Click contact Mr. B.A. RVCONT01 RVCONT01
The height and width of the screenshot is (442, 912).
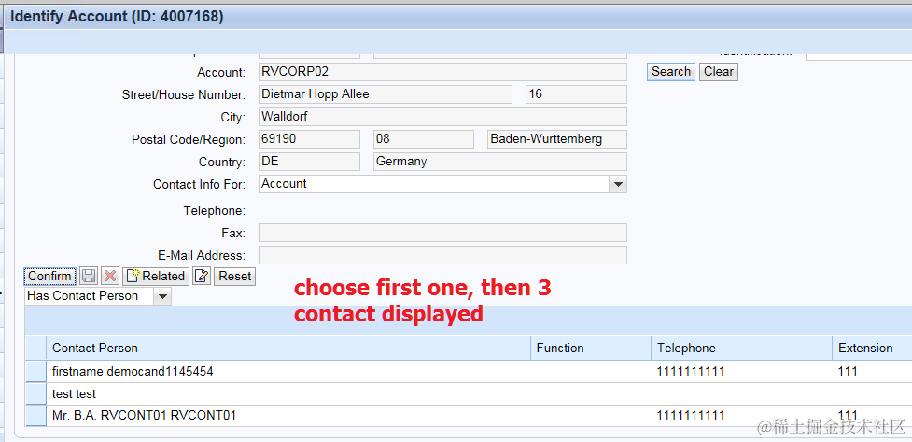145,416
